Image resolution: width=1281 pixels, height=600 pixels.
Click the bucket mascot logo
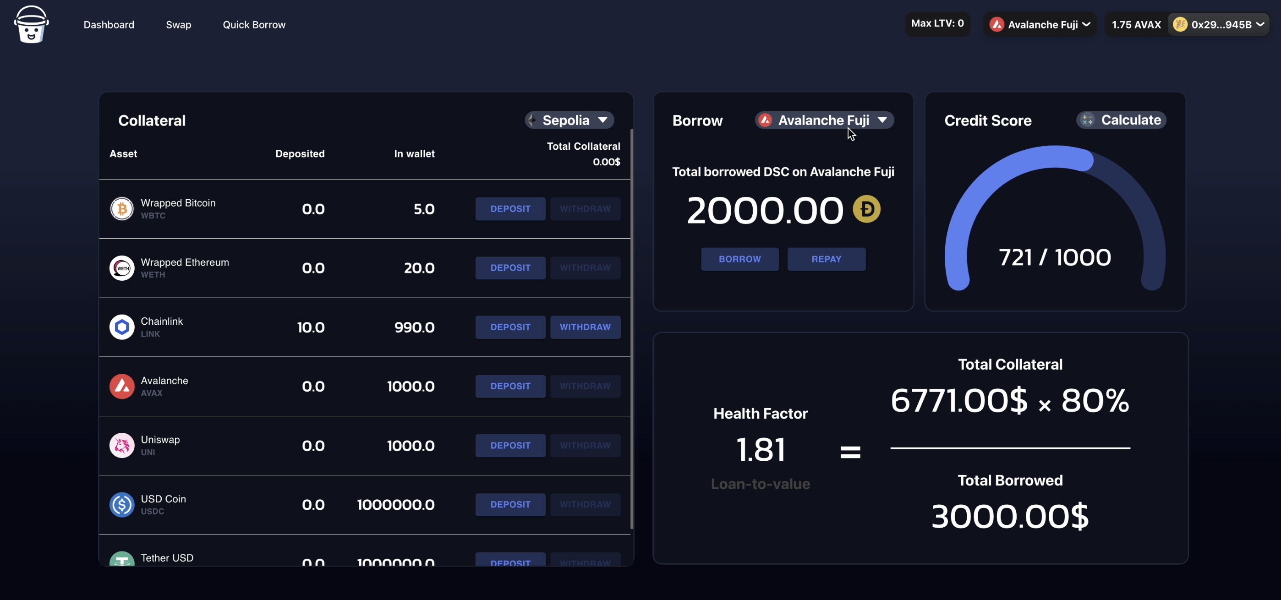(31, 24)
